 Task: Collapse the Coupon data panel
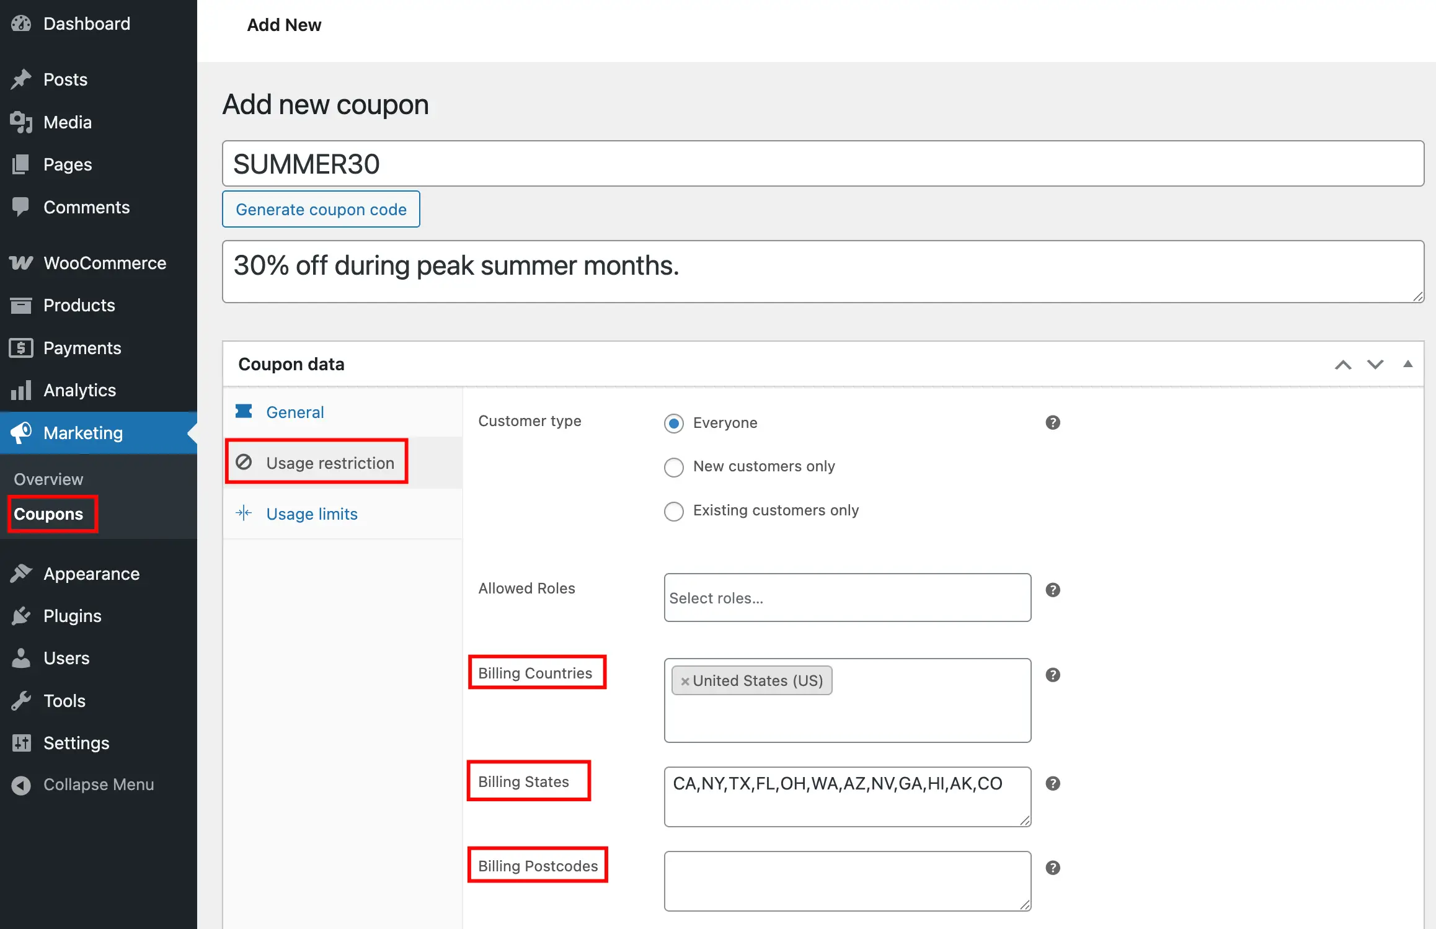click(1407, 364)
